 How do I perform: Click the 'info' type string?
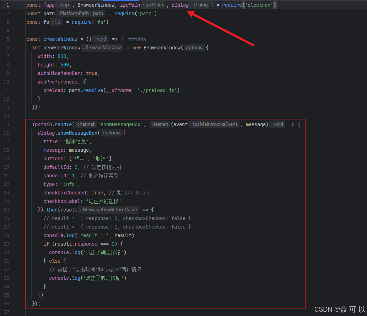tap(69, 184)
